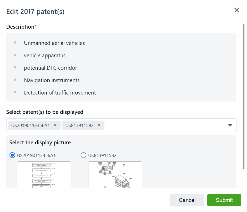Screen dimensions: 247x212
Task: Click the flowchart thumbnail of US20190113356A1
Action: 44,175
